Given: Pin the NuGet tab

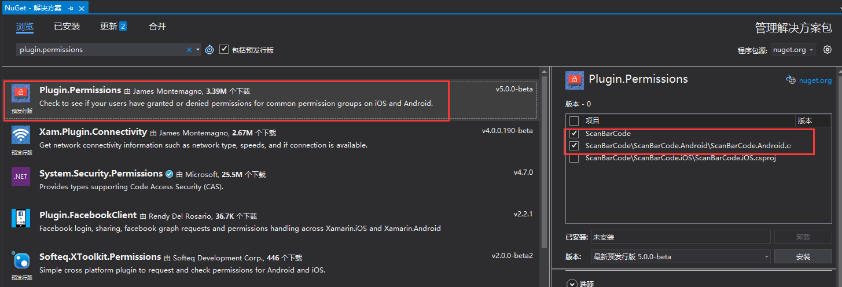Looking at the screenshot, I should [x=71, y=8].
